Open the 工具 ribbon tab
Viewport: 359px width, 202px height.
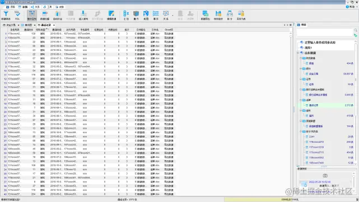(x=48, y=7)
